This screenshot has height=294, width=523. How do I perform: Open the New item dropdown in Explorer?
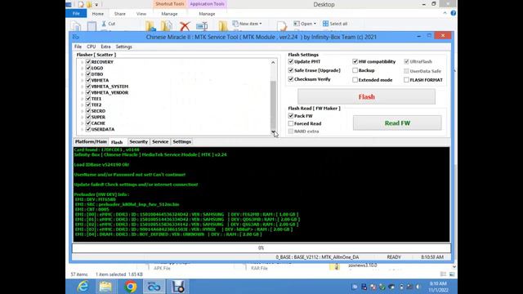tap(247, 24)
